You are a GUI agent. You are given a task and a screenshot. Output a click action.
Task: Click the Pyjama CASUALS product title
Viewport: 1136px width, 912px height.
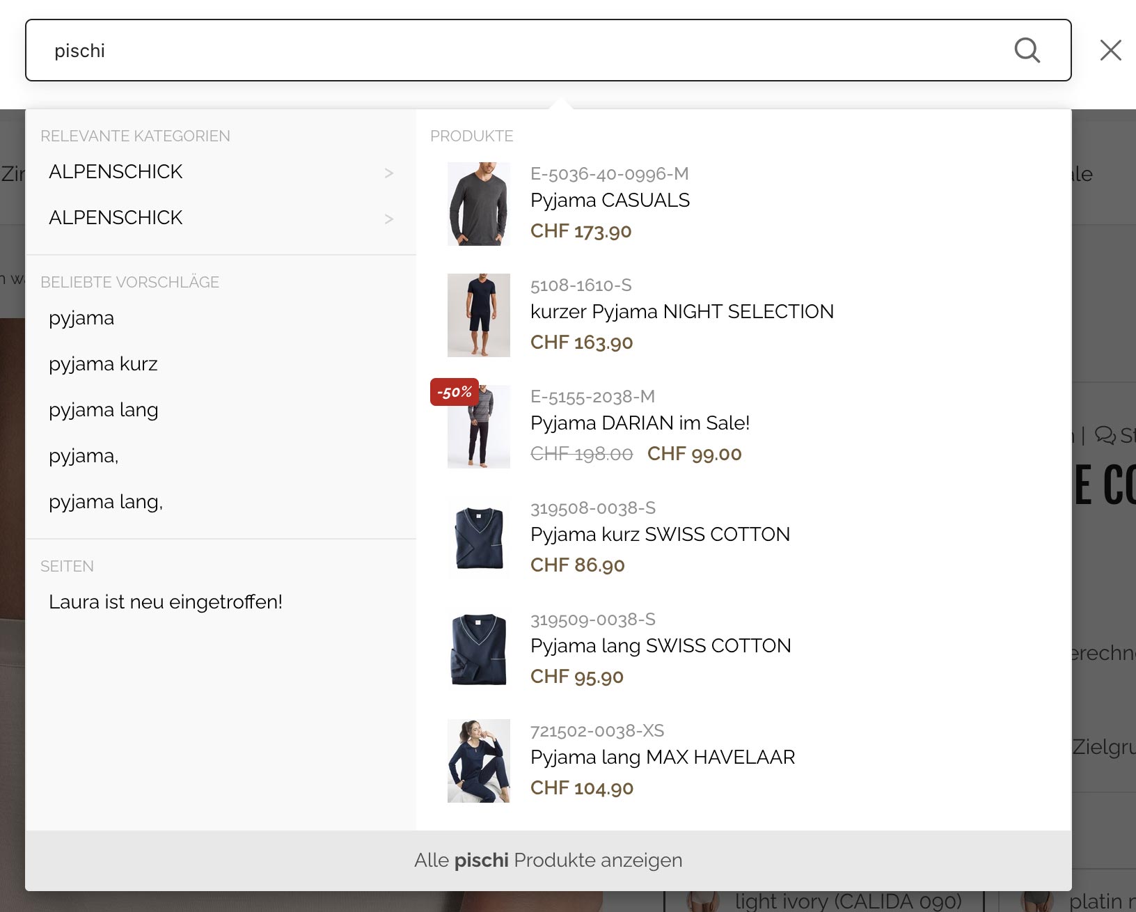click(x=610, y=201)
